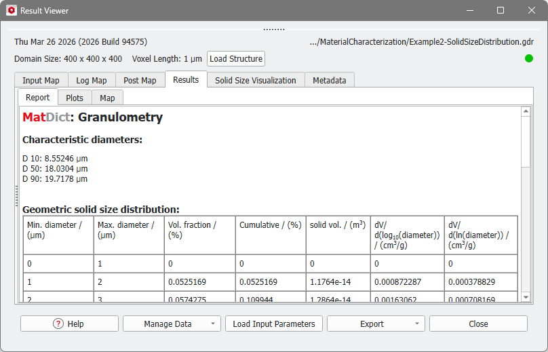Click the green status indicator dot

[x=529, y=58]
